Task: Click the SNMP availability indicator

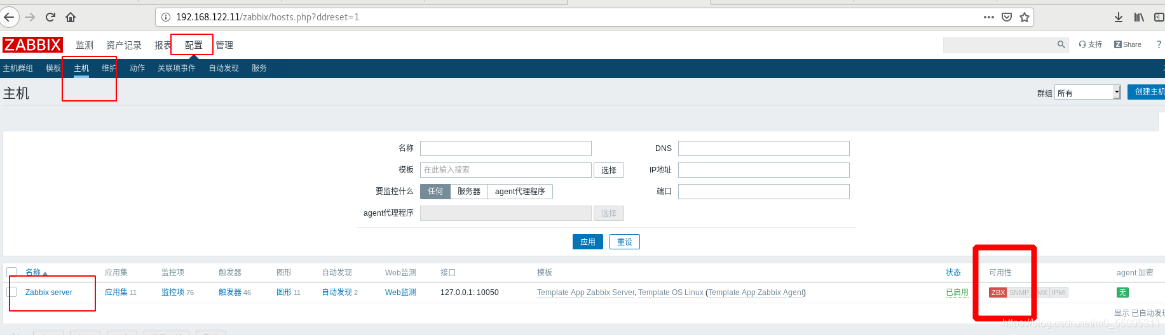Action: pyautogui.click(x=1019, y=292)
